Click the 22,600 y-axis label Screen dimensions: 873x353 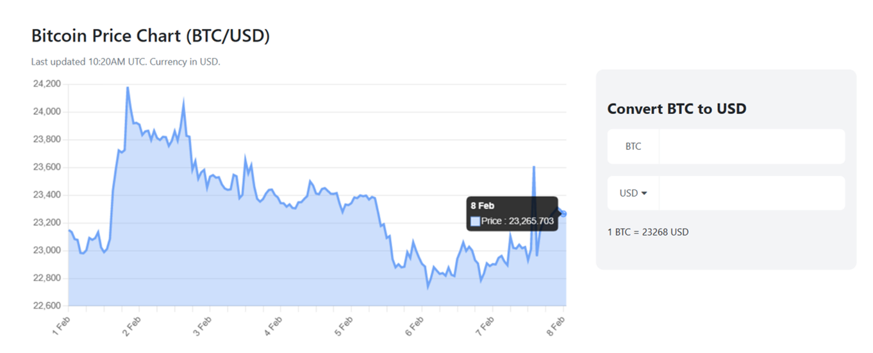(x=46, y=306)
